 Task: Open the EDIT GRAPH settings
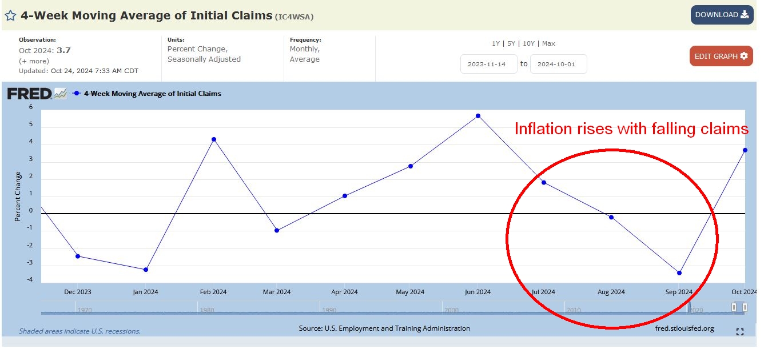(721, 56)
